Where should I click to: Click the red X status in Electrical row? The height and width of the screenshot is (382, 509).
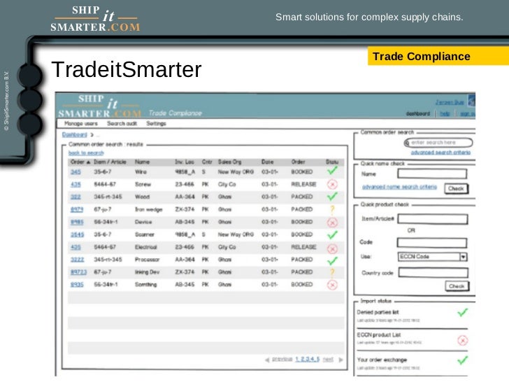coord(331,249)
